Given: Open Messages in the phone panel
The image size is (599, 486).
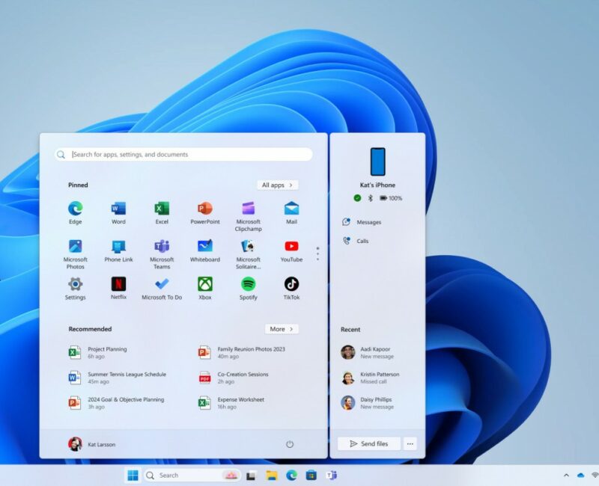Looking at the screenshot, I should point(362,222).
